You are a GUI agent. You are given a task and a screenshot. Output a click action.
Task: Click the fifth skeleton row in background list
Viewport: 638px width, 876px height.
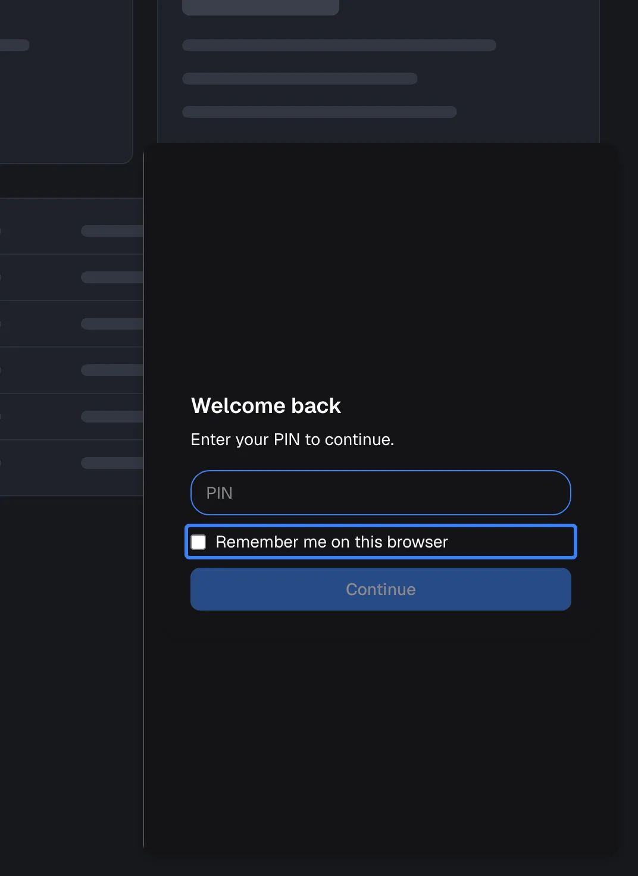(x=71, y=417)
